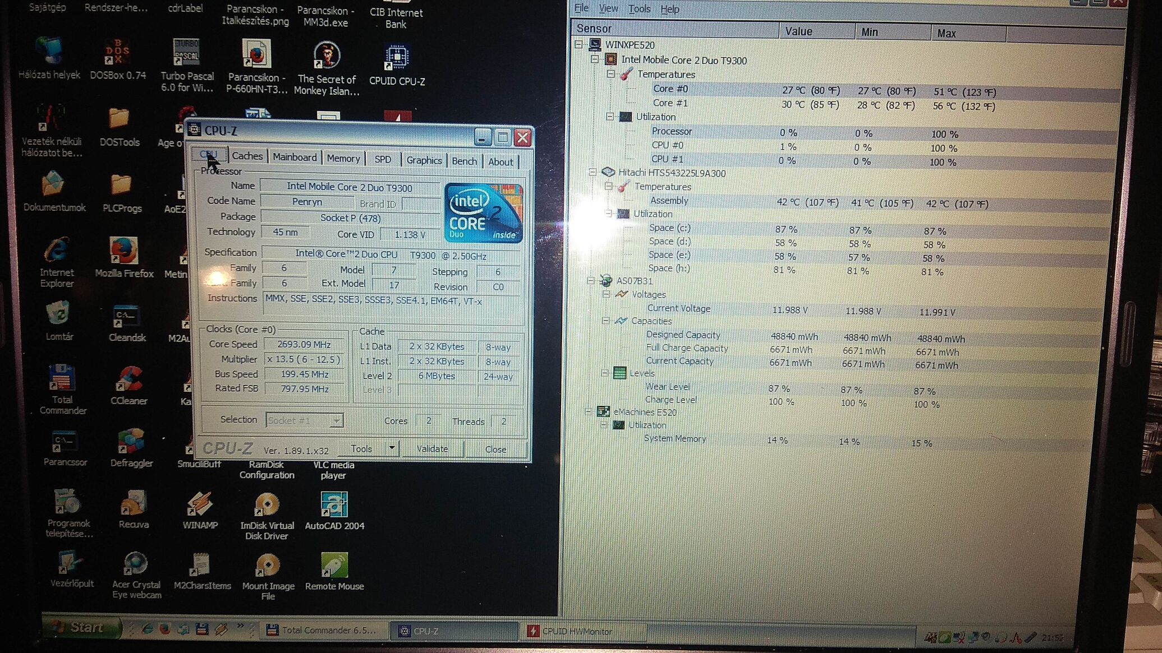Click the Value column header
The image size is (1162, 653).
[x=817, y=31]
